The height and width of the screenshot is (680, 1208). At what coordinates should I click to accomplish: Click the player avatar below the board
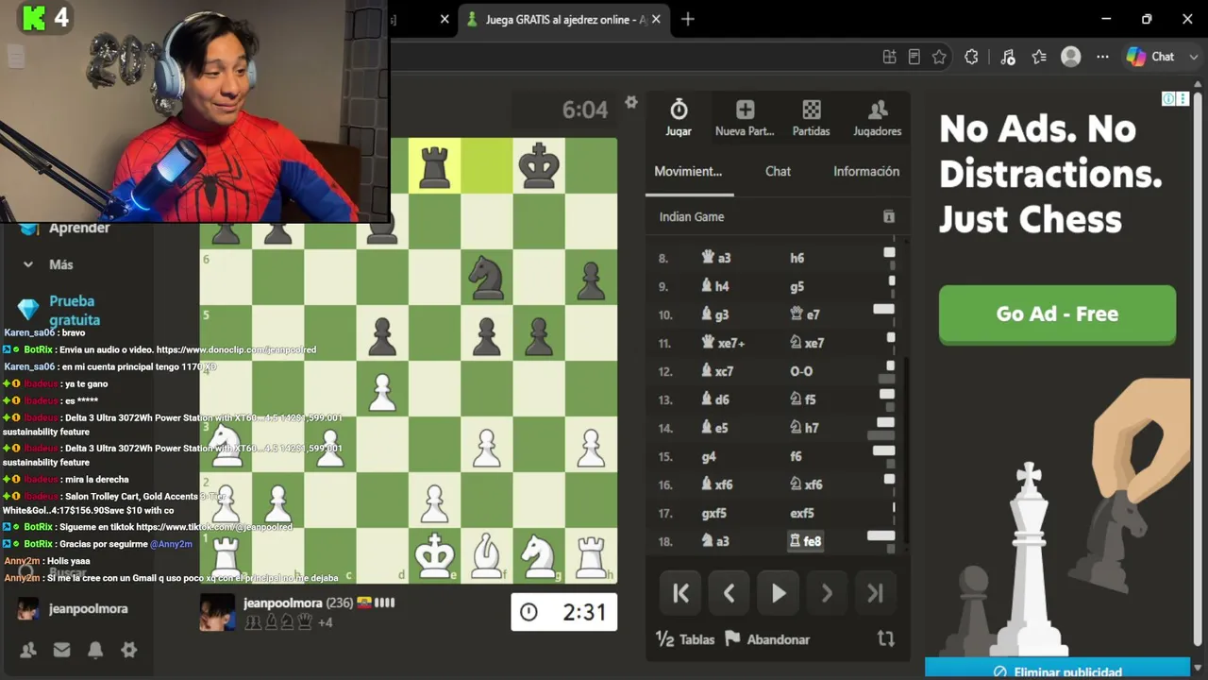tap(218, 612)
